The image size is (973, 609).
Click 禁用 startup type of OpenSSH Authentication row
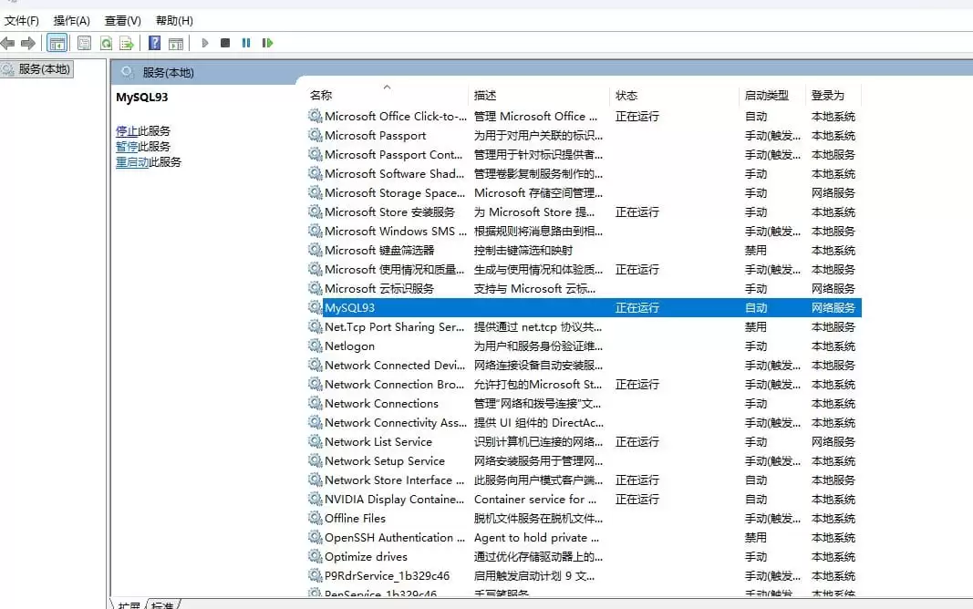click(755, 537)
